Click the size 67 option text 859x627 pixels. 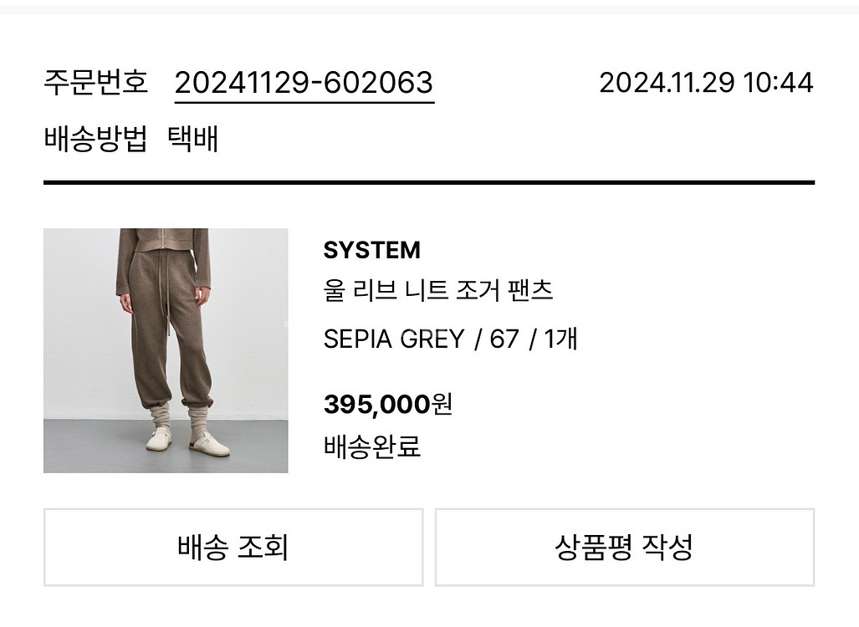(504, 339)
